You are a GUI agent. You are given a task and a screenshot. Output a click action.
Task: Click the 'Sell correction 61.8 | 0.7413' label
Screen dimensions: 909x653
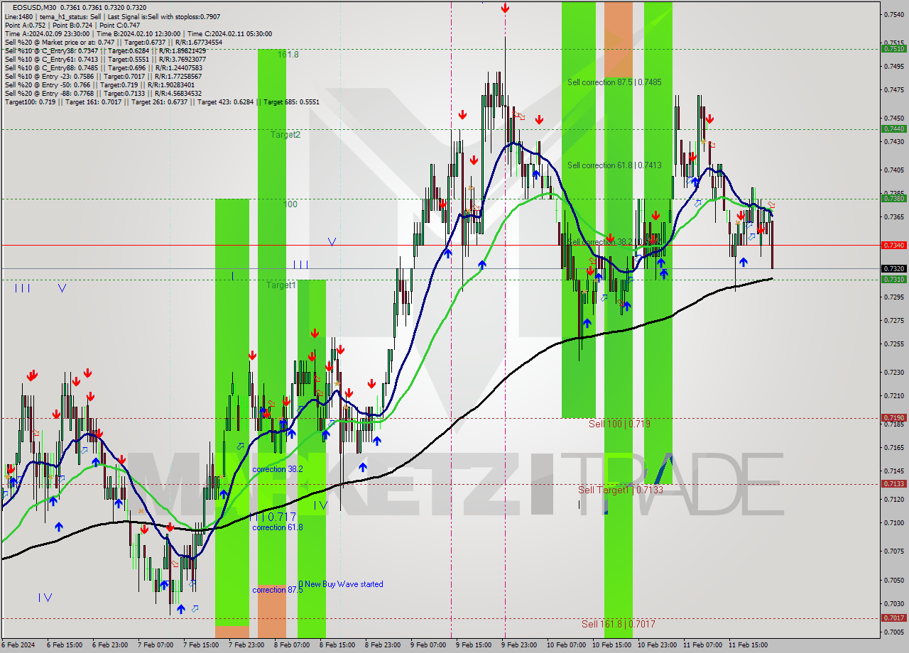(614, 165)
